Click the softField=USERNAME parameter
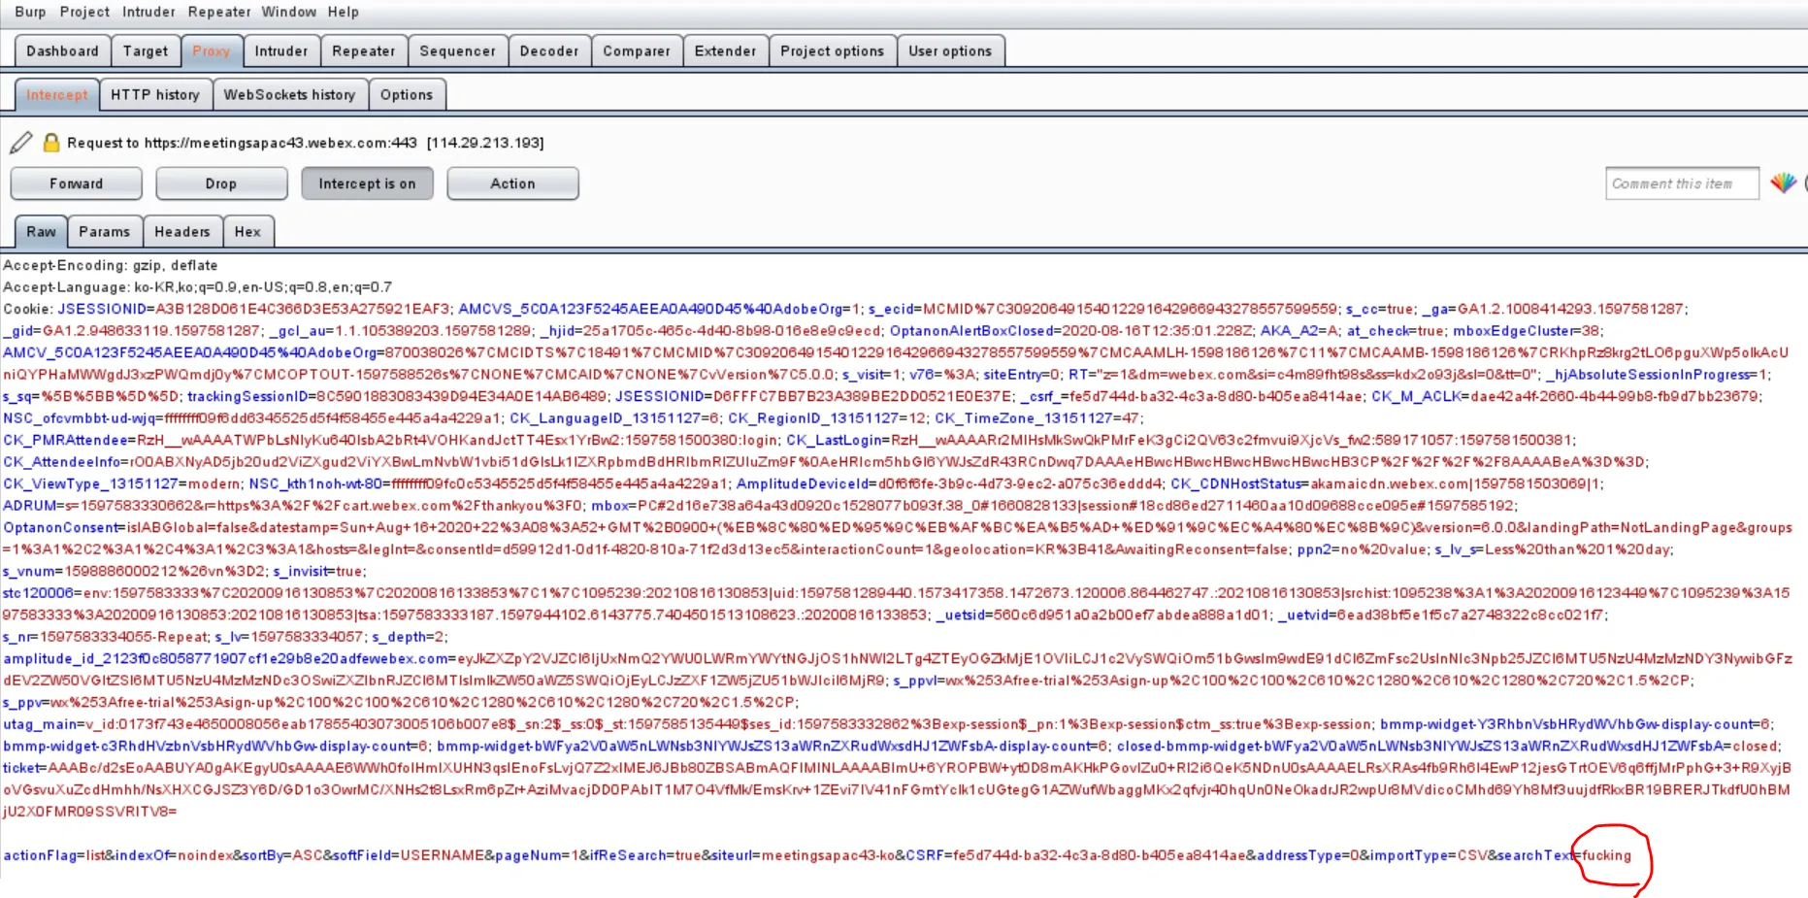The width and height of the screenshot is (1808, 898). [x=408, y=855]
